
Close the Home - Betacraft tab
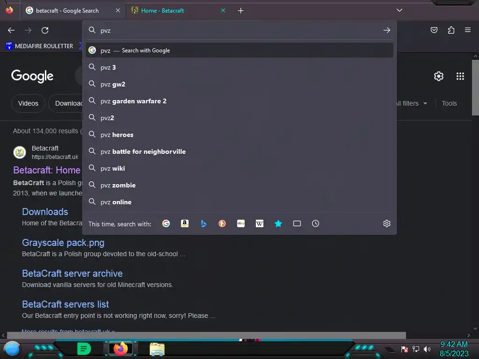click(223, 10)
